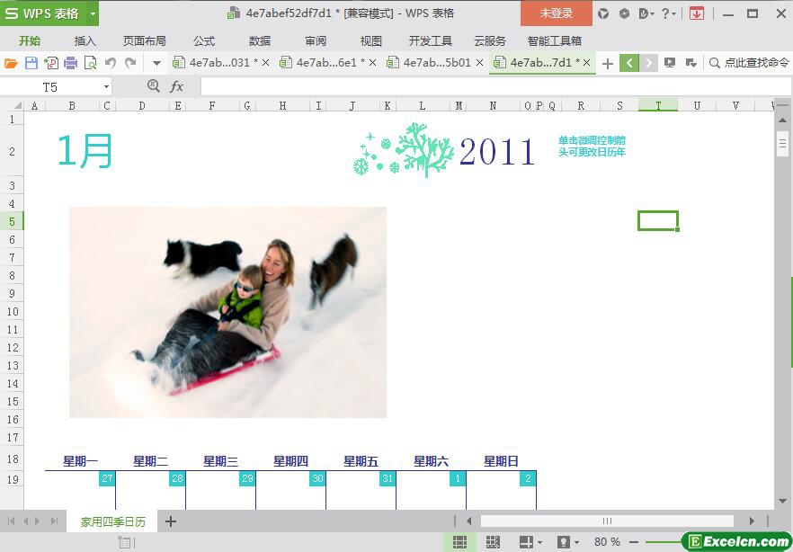This screenshot has height=552, width=793.
Task: Click the 未登录 login button
Action: click(x=557, y=13)
